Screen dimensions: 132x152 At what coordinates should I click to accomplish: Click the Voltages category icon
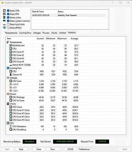(x=8, y=78)
